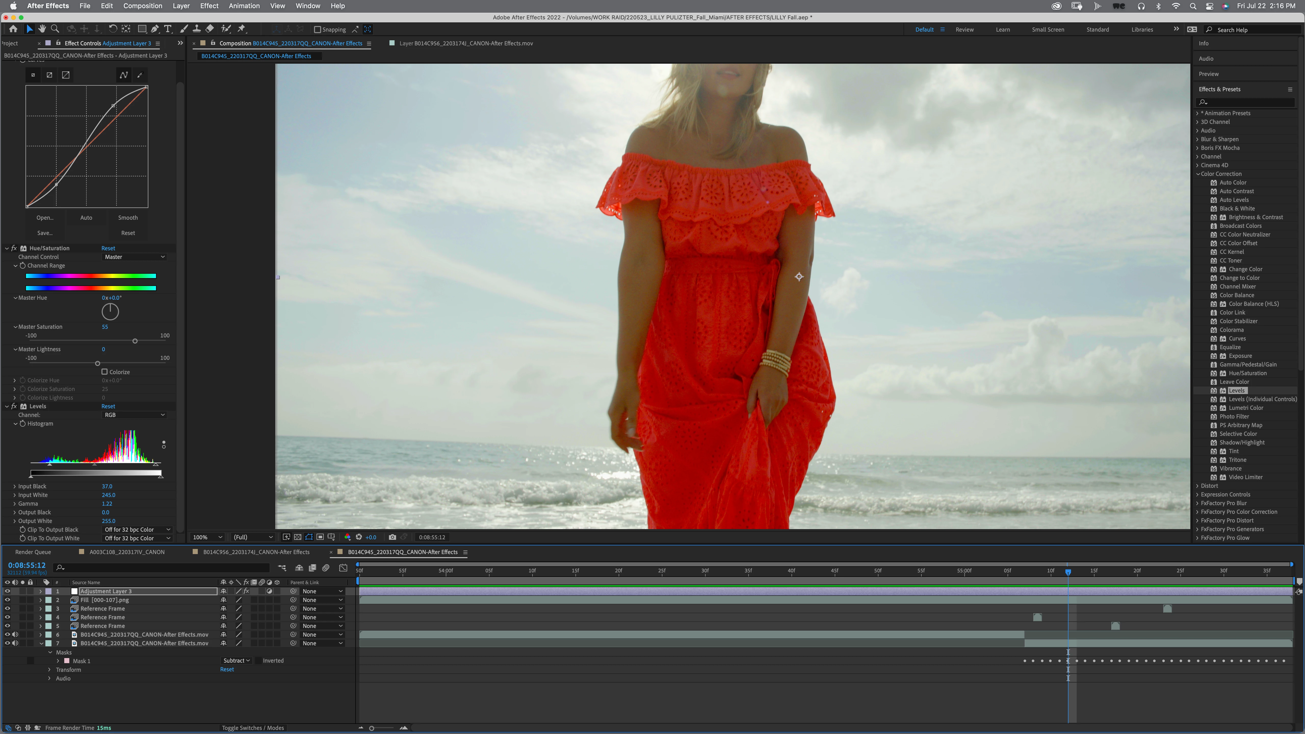Viewport: 1305px width, 734px height.
Task: Click the Home icon in toolbar
Action: click(x=13, y=29)
